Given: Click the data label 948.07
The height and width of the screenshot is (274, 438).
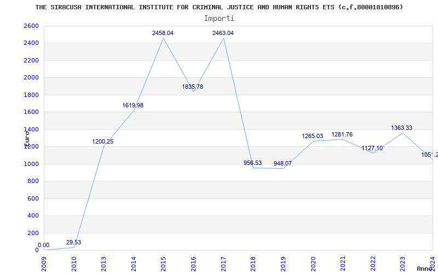Looking at the screenshot, I should [283, 163].
